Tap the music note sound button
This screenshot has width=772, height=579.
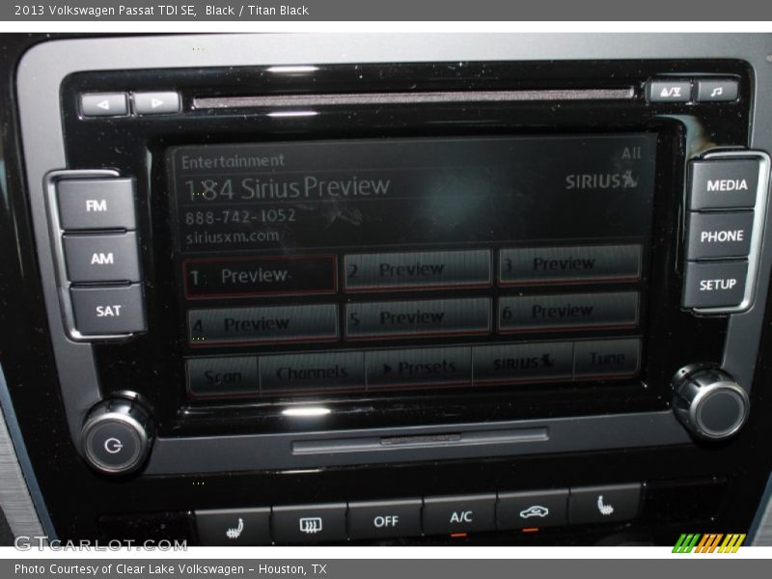coord(716,91)
